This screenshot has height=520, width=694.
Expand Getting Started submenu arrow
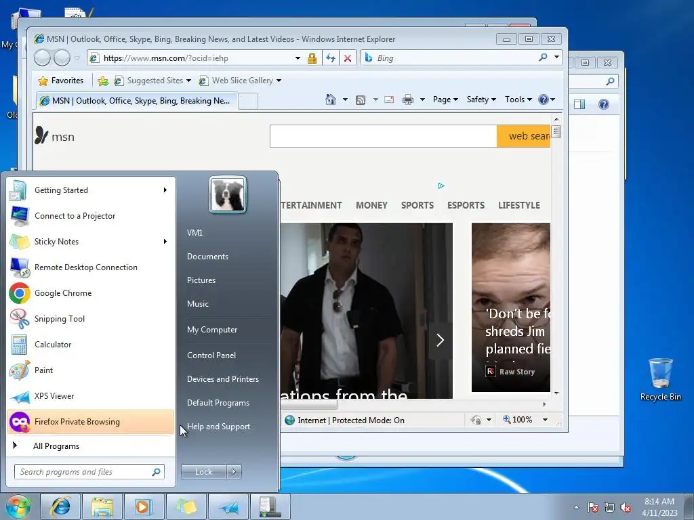165,190
